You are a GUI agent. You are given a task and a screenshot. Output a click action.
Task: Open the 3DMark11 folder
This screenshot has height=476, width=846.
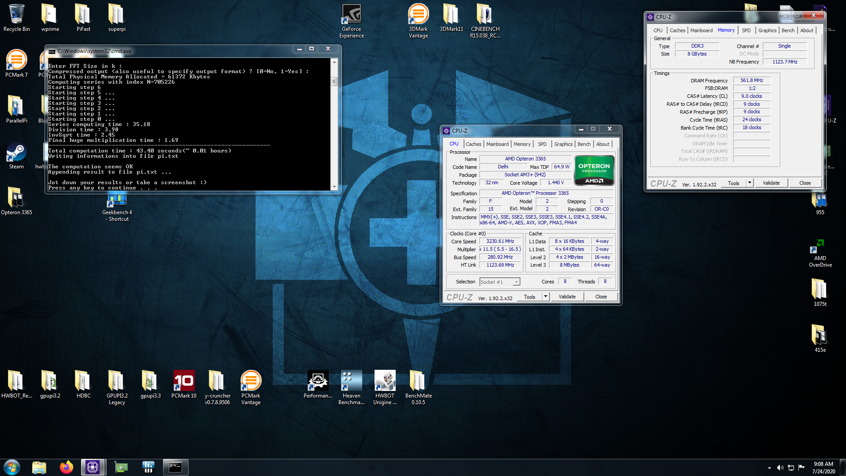[x=451, y=18]
